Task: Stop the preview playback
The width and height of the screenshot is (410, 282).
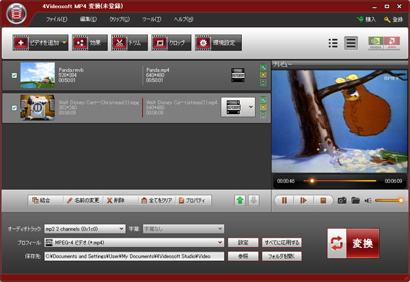Action: click(323, 201)
